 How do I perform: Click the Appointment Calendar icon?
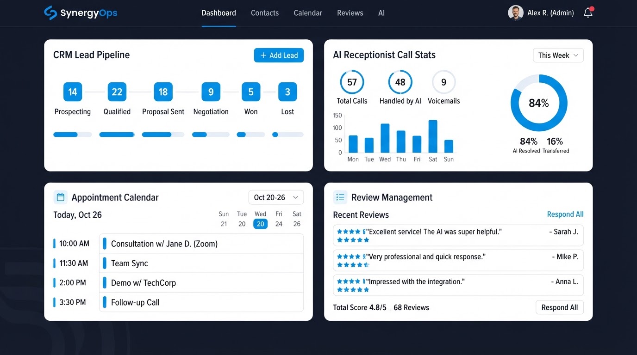point(60,197)
